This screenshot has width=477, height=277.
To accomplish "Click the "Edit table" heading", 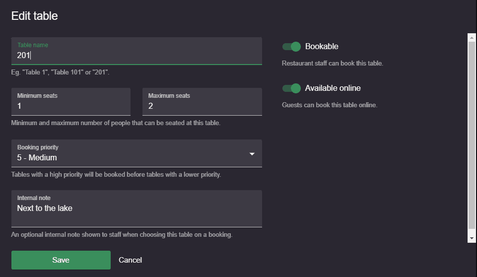I will [x=34, y=16].
